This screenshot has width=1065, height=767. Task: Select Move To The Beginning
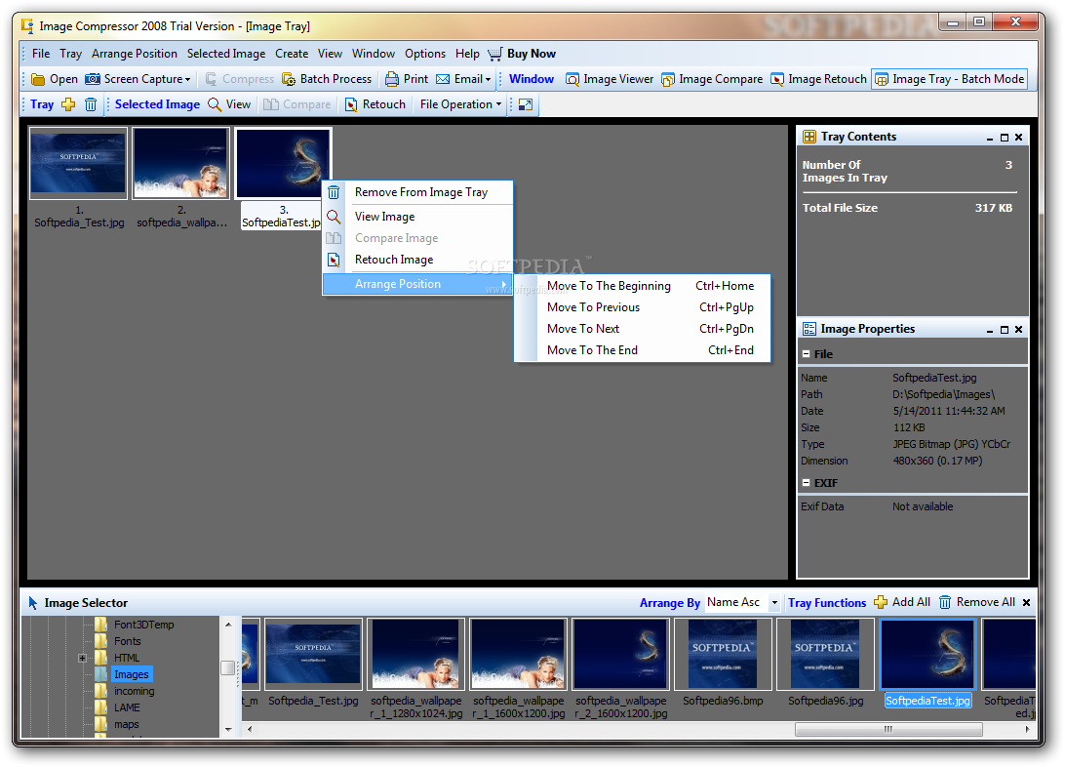coord(643,286)
